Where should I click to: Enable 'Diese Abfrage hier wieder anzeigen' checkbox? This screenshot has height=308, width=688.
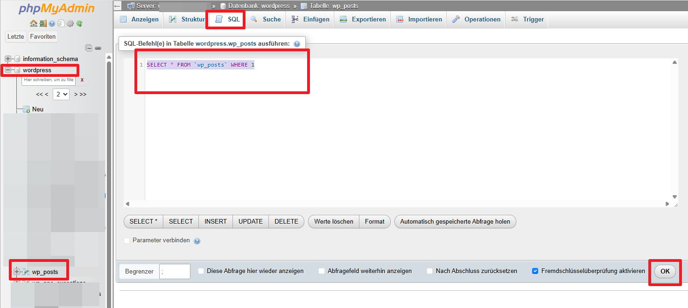click(x=201, y=271)
